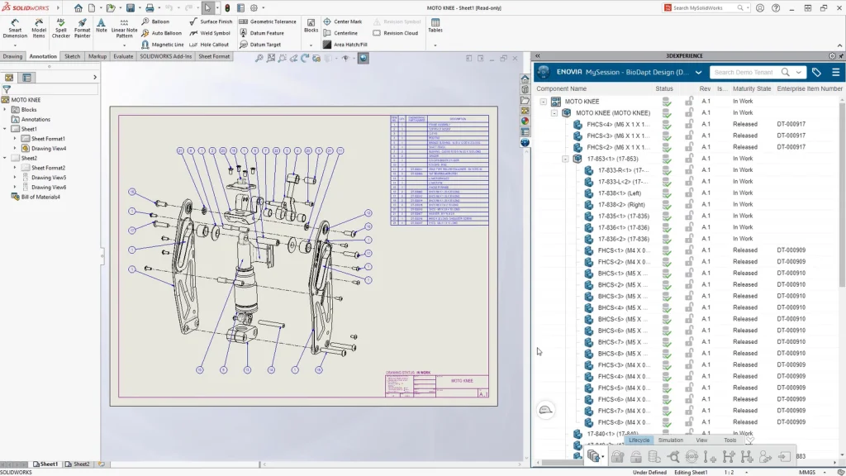Toggle lock icon on MOTO KNEE row
This screenshot has width=846, height=476.
[690, 102]
